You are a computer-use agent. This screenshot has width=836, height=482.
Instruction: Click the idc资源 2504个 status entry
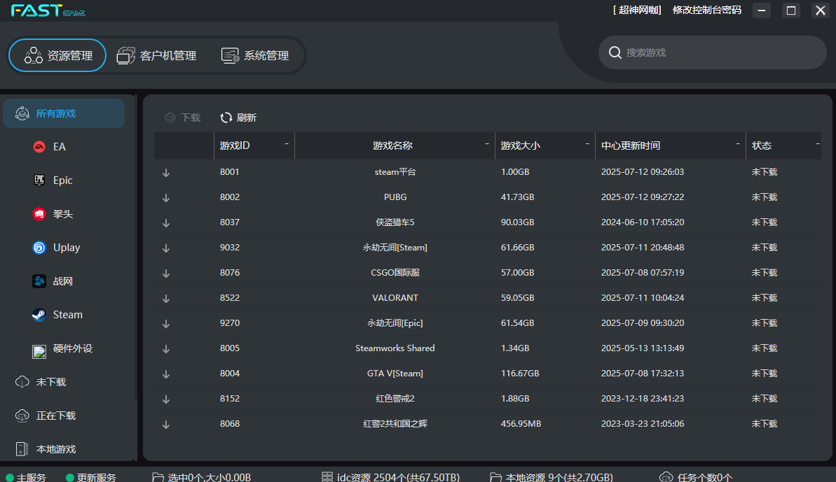tap(391, 477)
